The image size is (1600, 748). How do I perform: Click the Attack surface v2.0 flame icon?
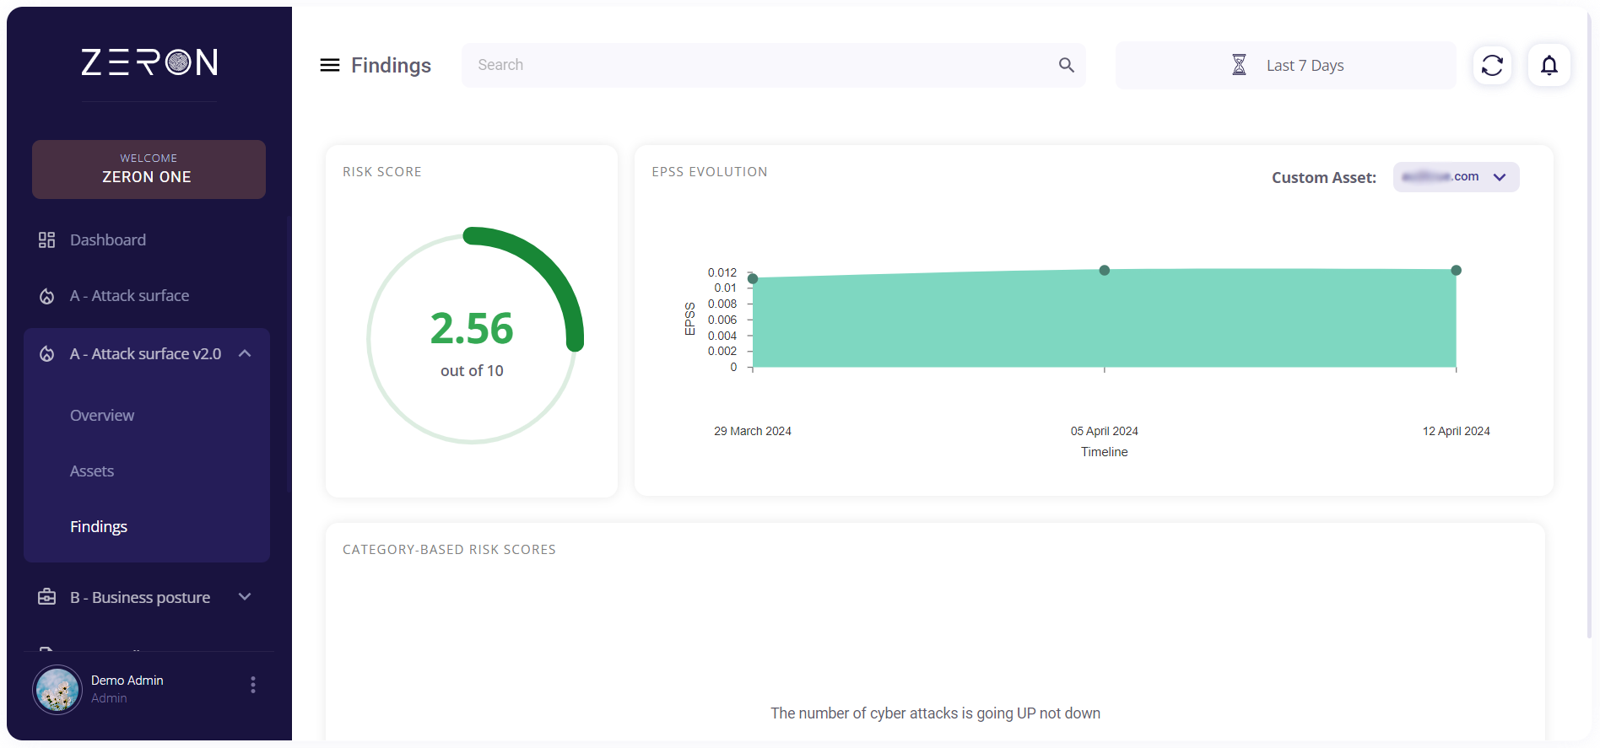(47, 354)
